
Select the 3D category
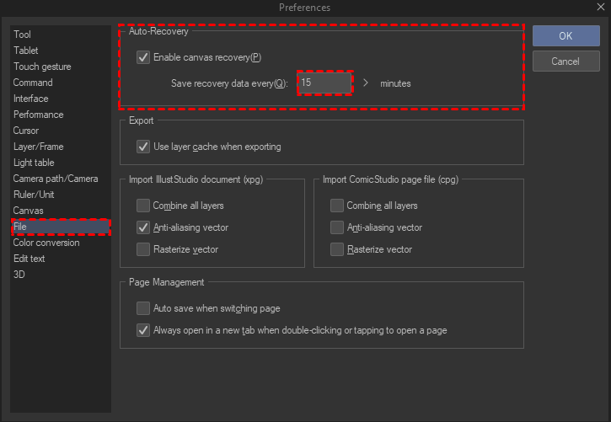coord(19,275)
